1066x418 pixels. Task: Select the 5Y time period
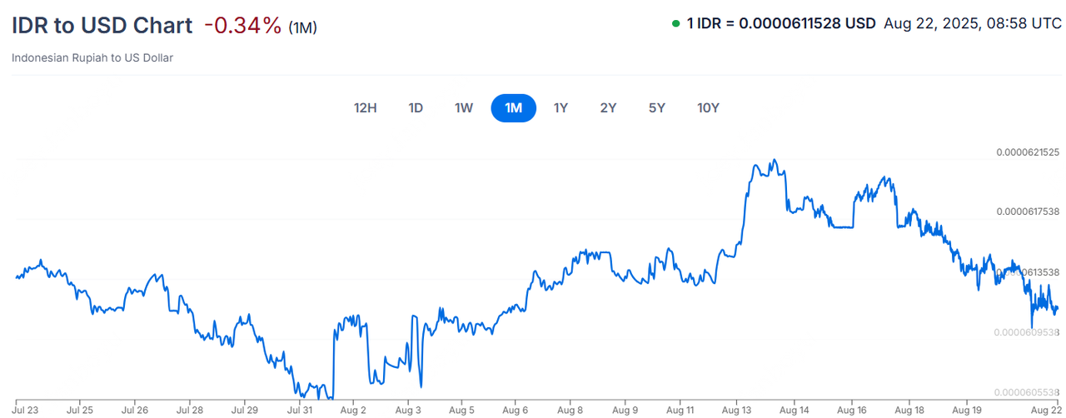[657, 107]
